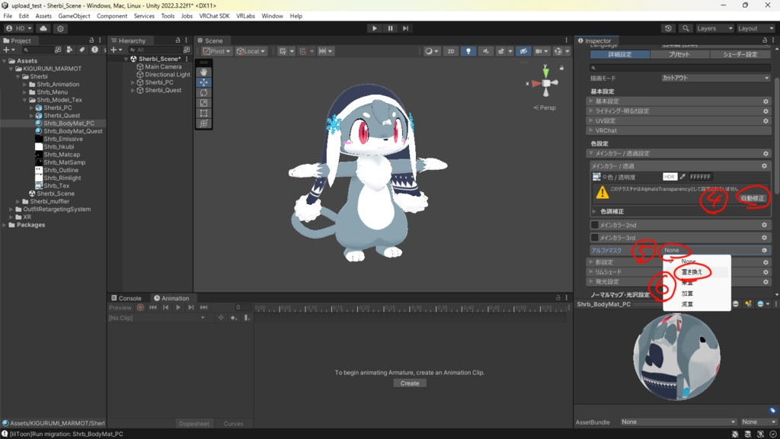Lock the Hierarchy panel

click(x=177, y=40)
